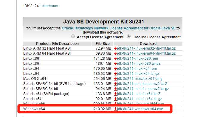This screenshot has width=200, height=117.
Task: Download jdk-8u241-windows-x64.exe
Action: (140, 109)
